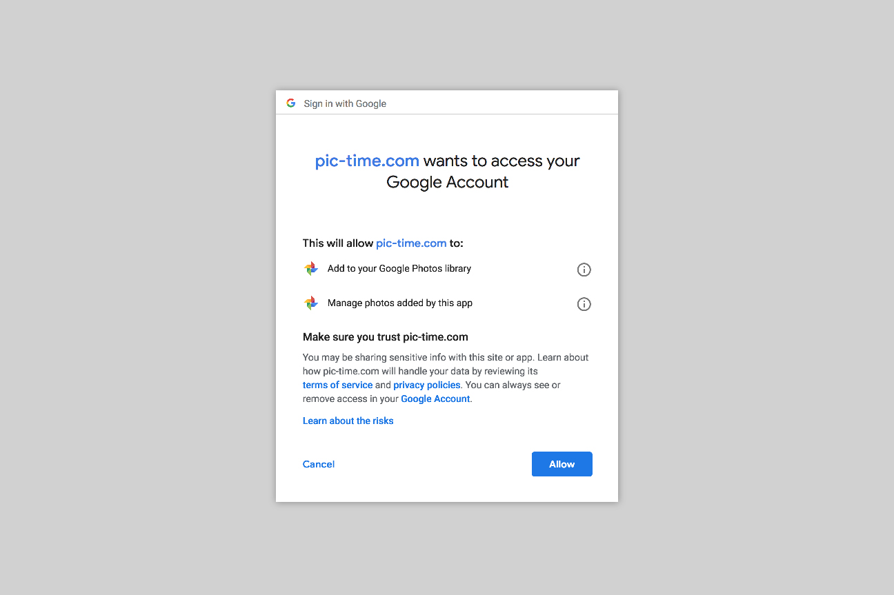Click the 'sharing sensitive info' paragraph text
This screenshot has width=894, height=595.
(446, 378)
